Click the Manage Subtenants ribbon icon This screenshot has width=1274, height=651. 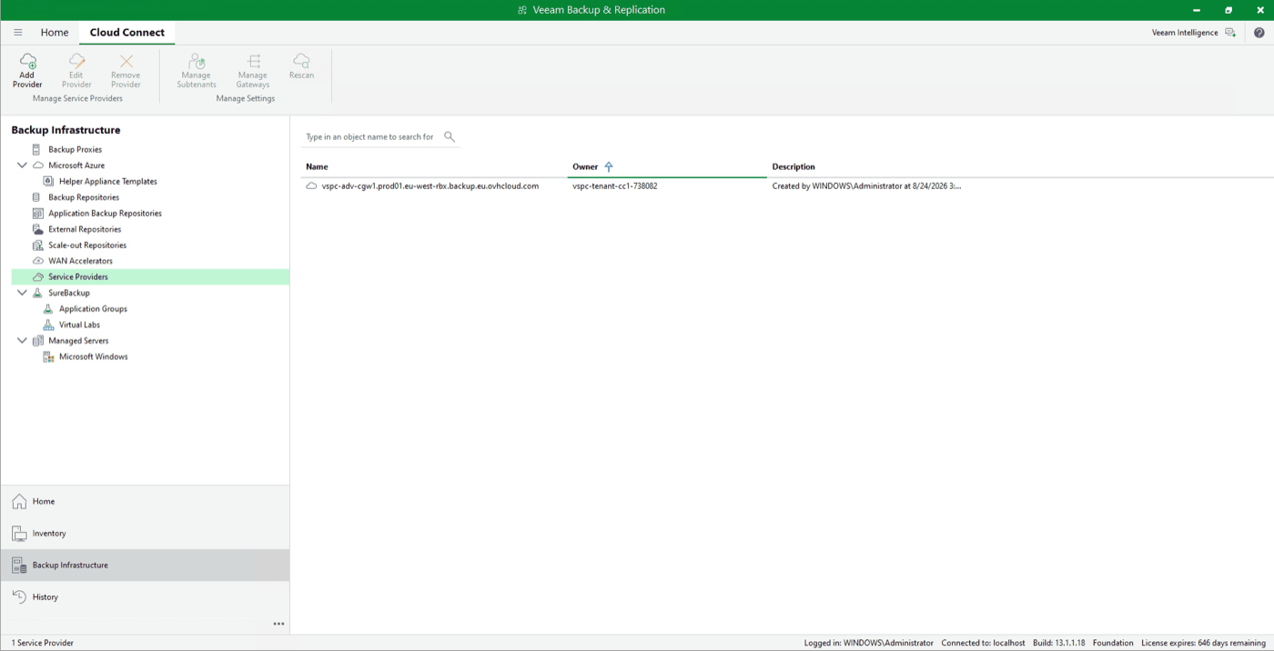click(197, 61)
